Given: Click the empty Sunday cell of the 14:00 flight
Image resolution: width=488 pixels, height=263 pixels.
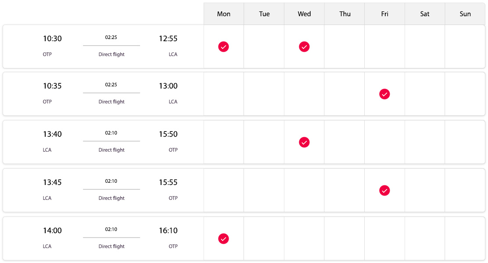Looking at the screenshot, I should point(465,238).
